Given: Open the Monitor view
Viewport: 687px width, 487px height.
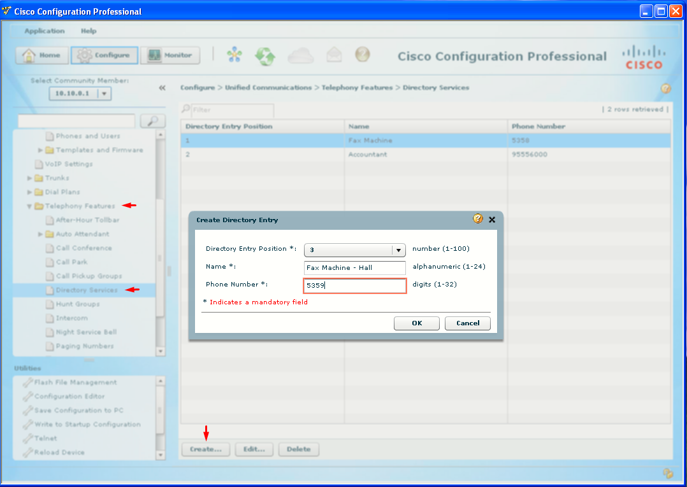Looking at the screenshot, I should [170, 55].
